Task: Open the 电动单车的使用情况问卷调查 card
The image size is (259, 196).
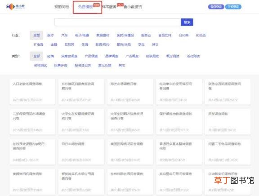Action: [x=179, y=92]
